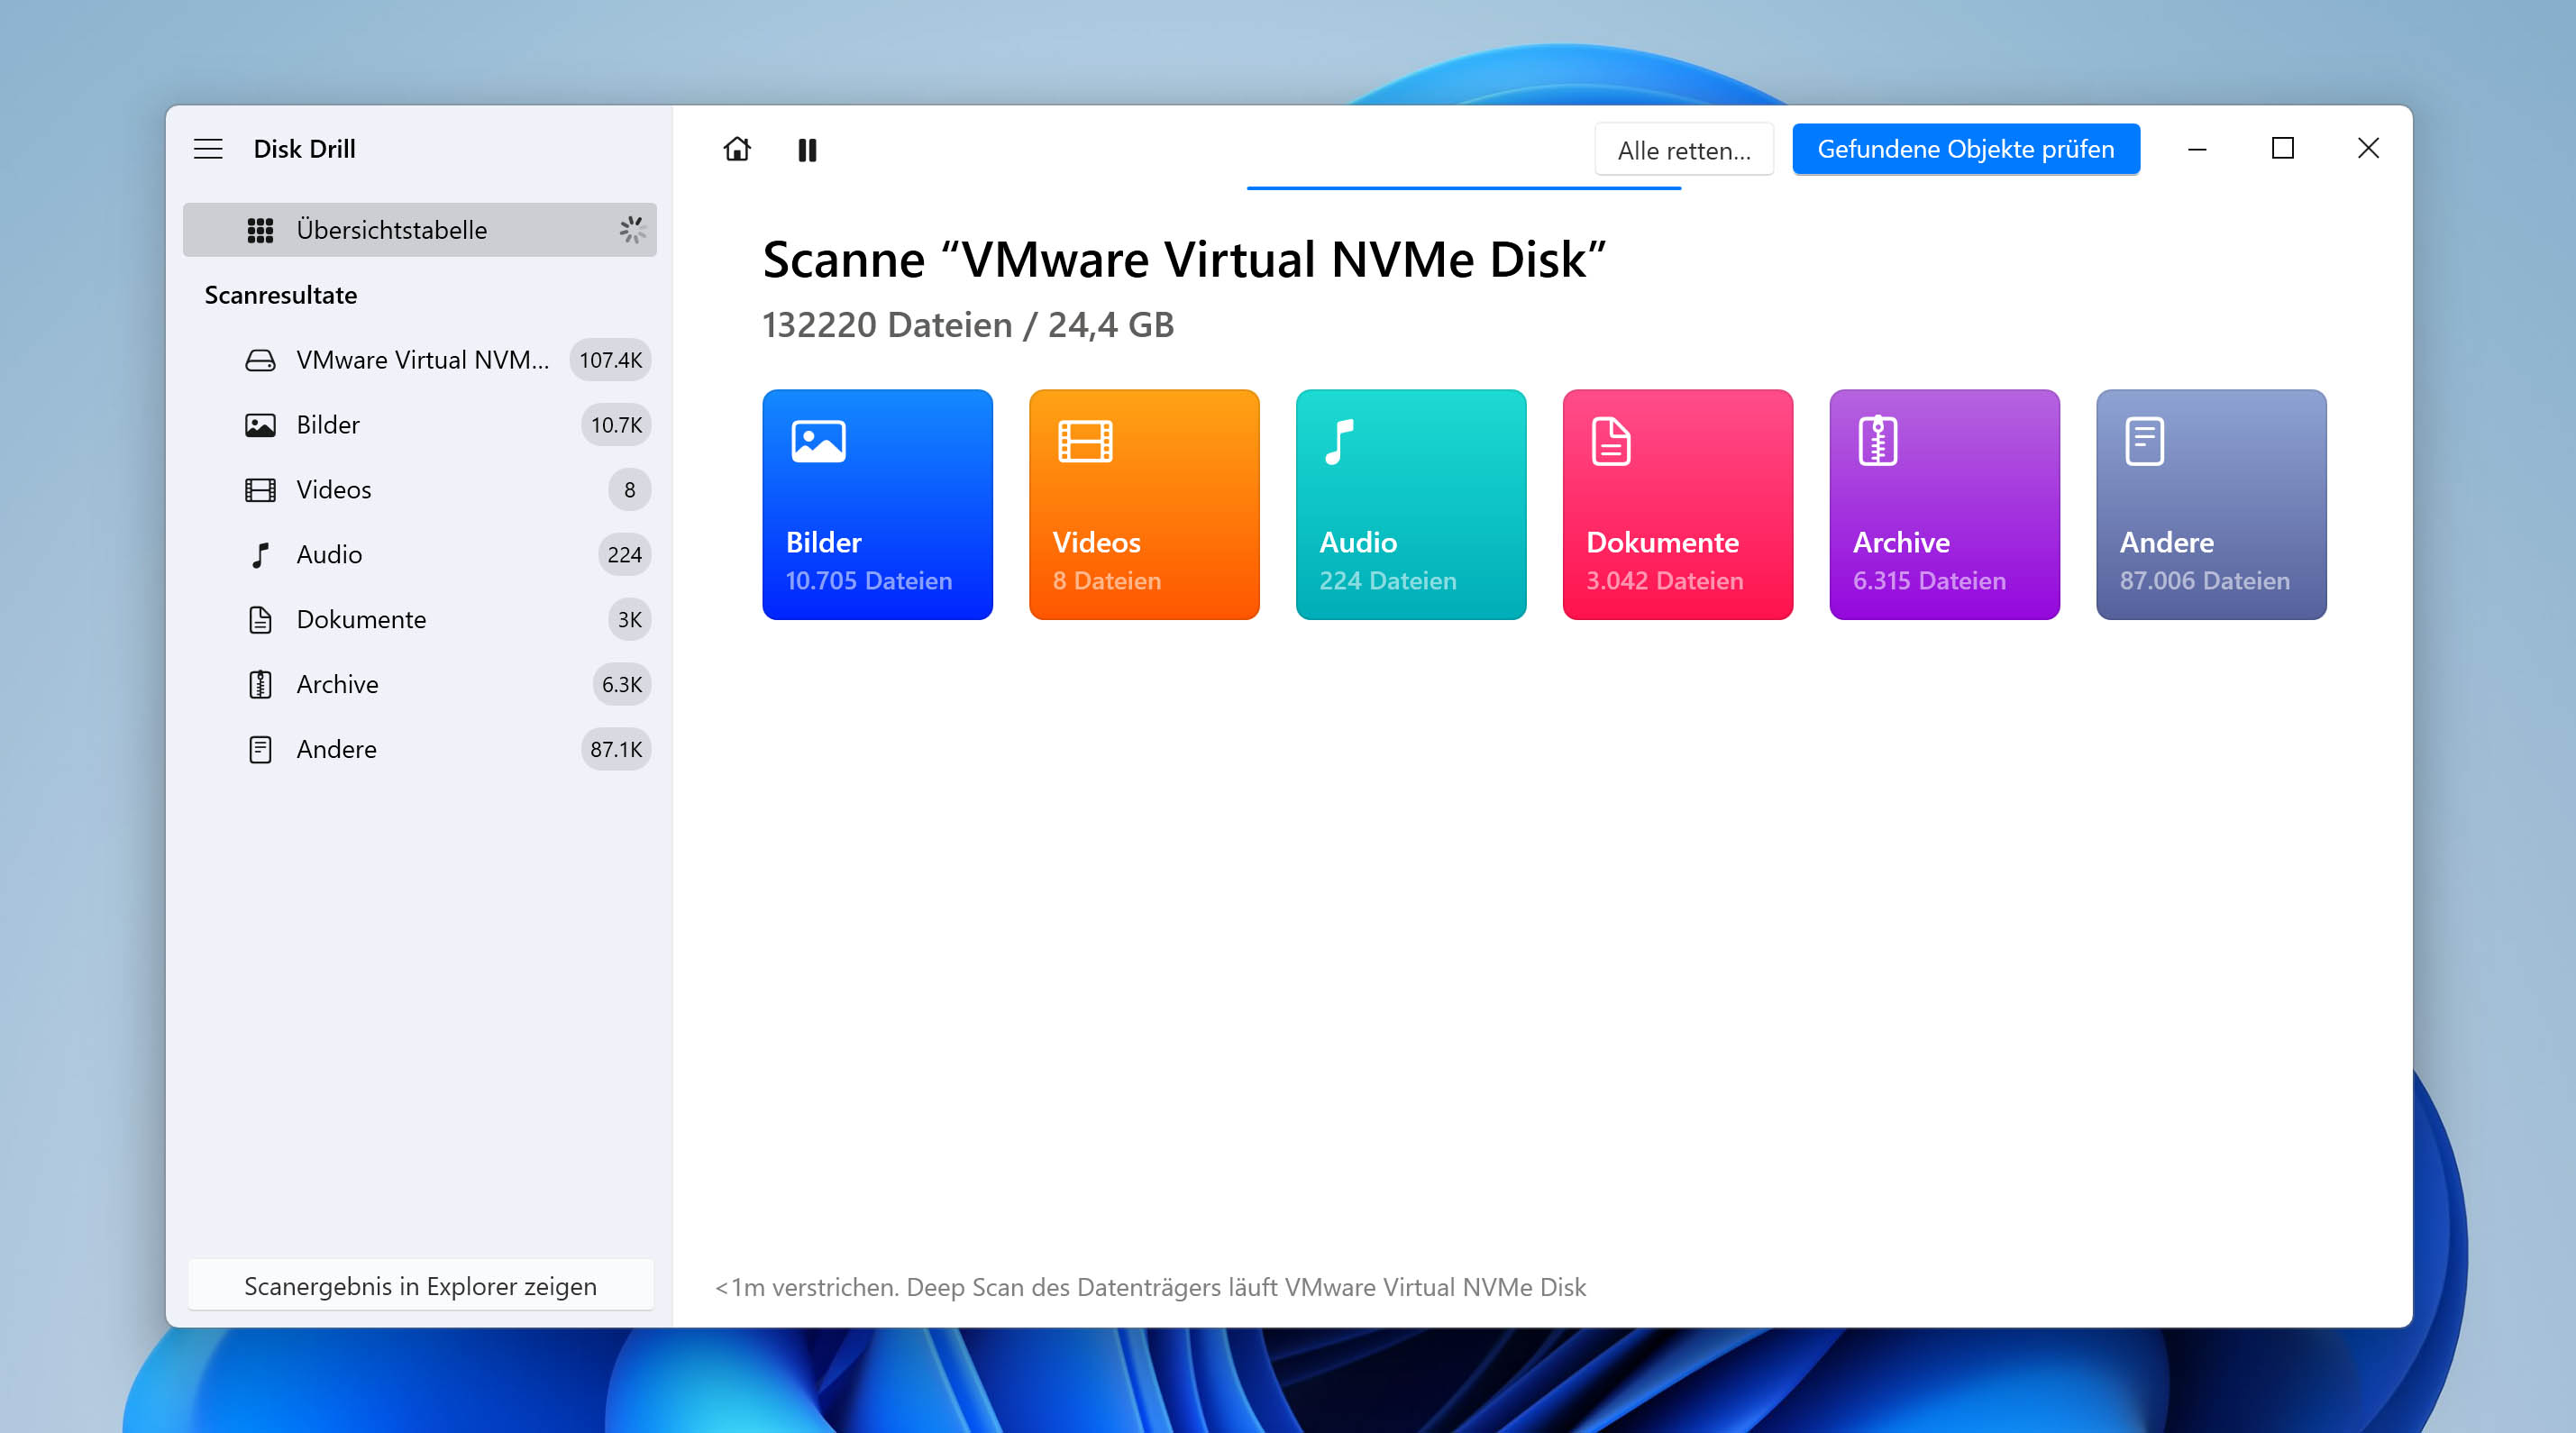Click the Disk Drill app title
This screenshot has width=2576, height=1433.
pos(304,149)
